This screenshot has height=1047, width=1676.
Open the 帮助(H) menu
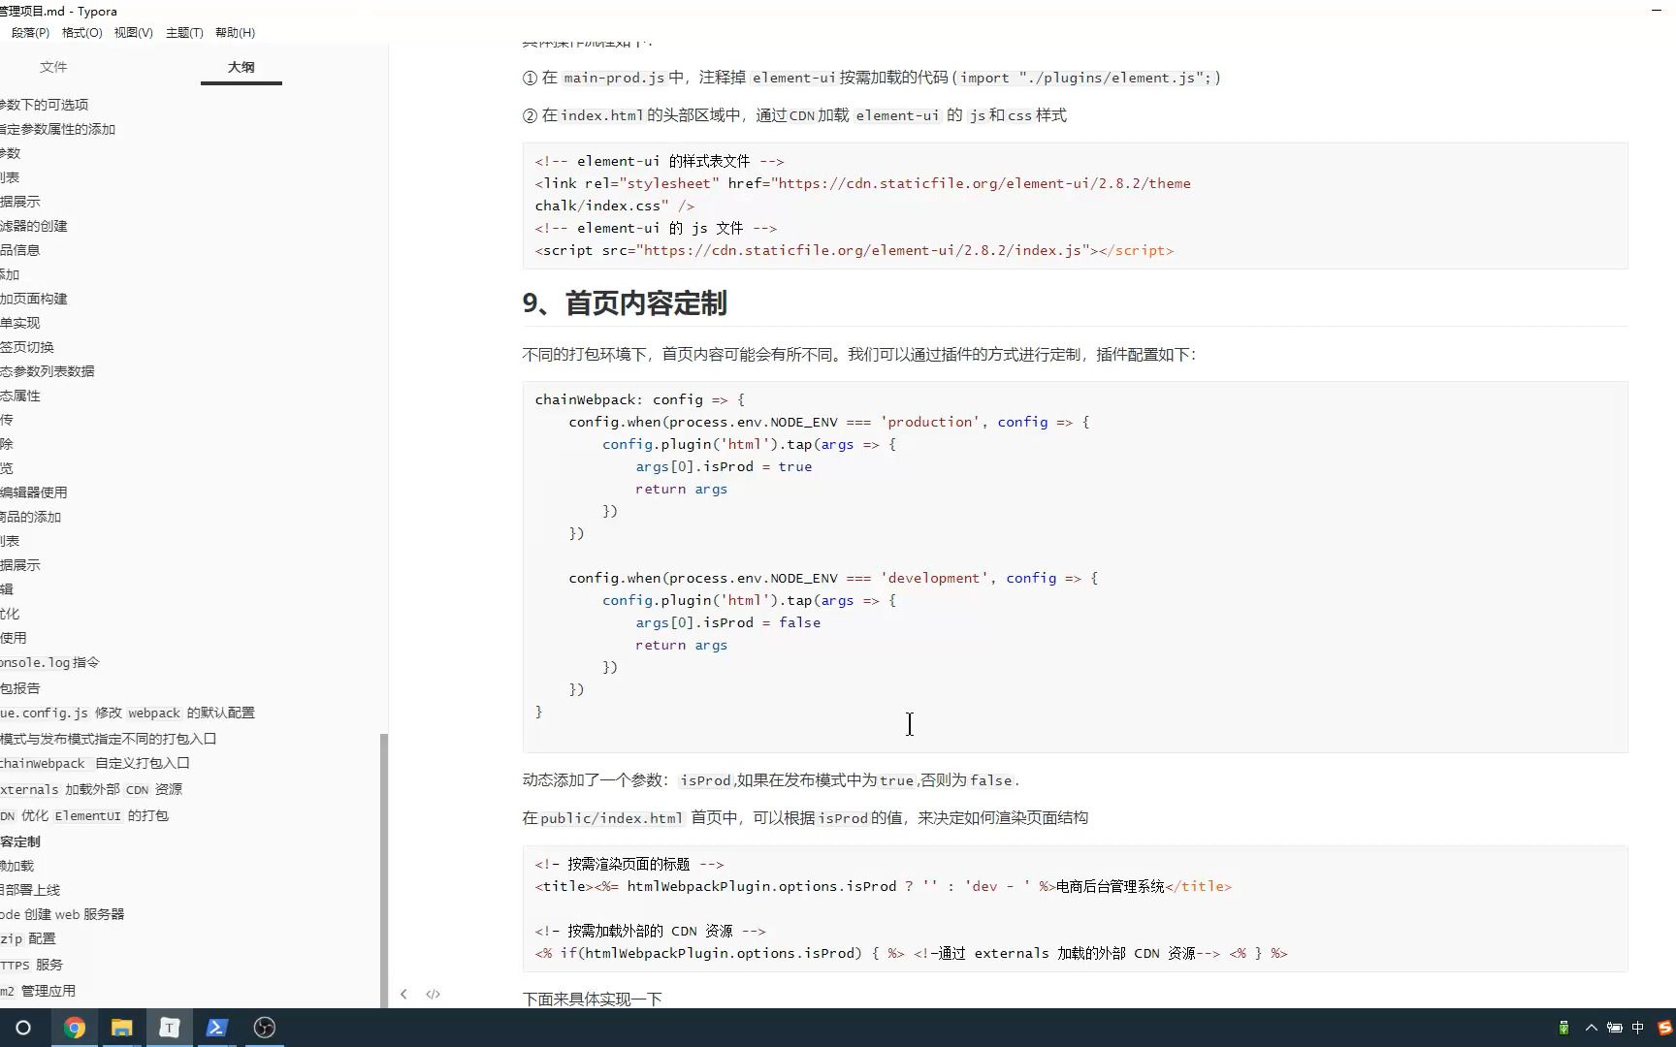tap(235, 32)
